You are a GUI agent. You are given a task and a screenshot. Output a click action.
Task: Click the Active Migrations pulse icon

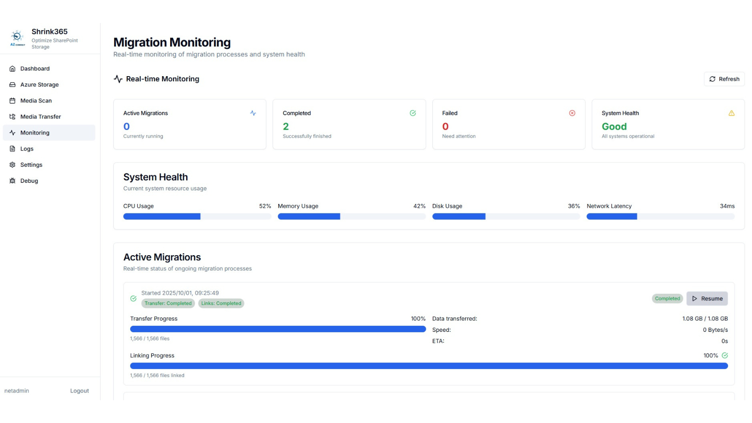[253, 113]
